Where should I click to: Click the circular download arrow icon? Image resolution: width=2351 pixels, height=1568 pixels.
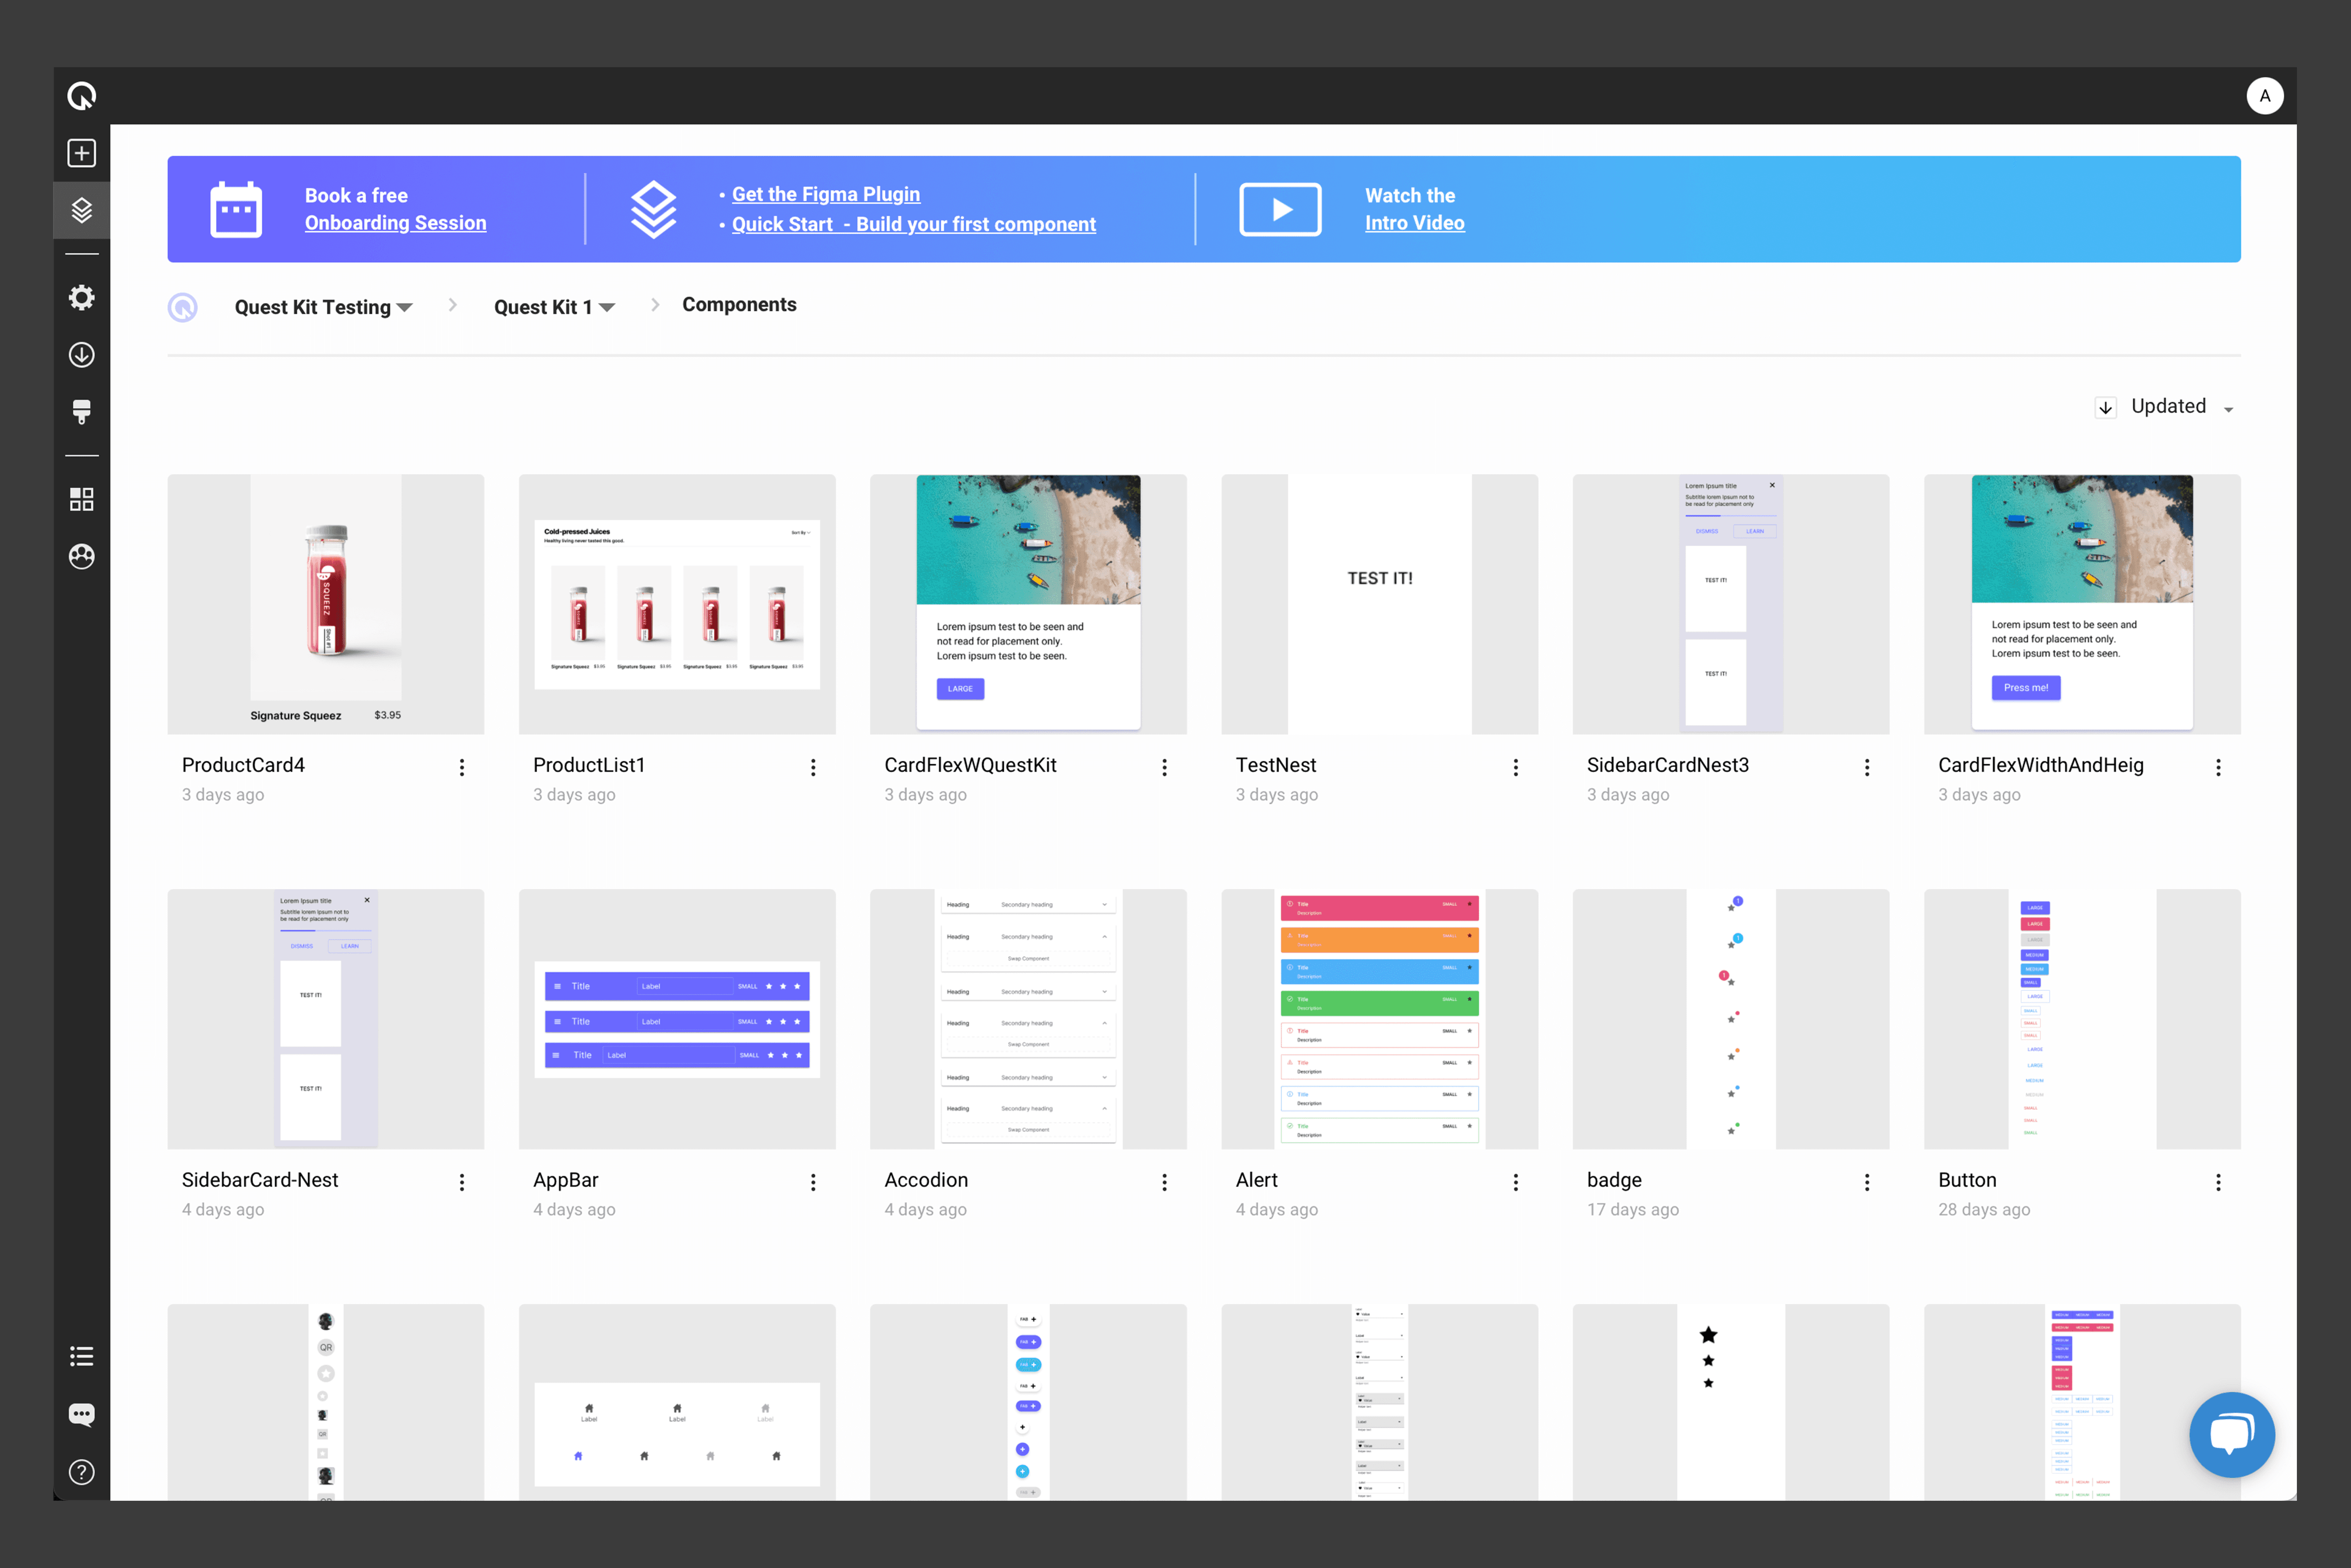point(81,355)
